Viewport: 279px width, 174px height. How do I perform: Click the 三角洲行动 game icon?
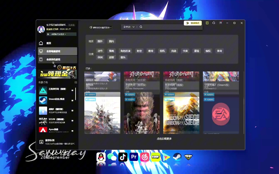[x=43, y=90]
